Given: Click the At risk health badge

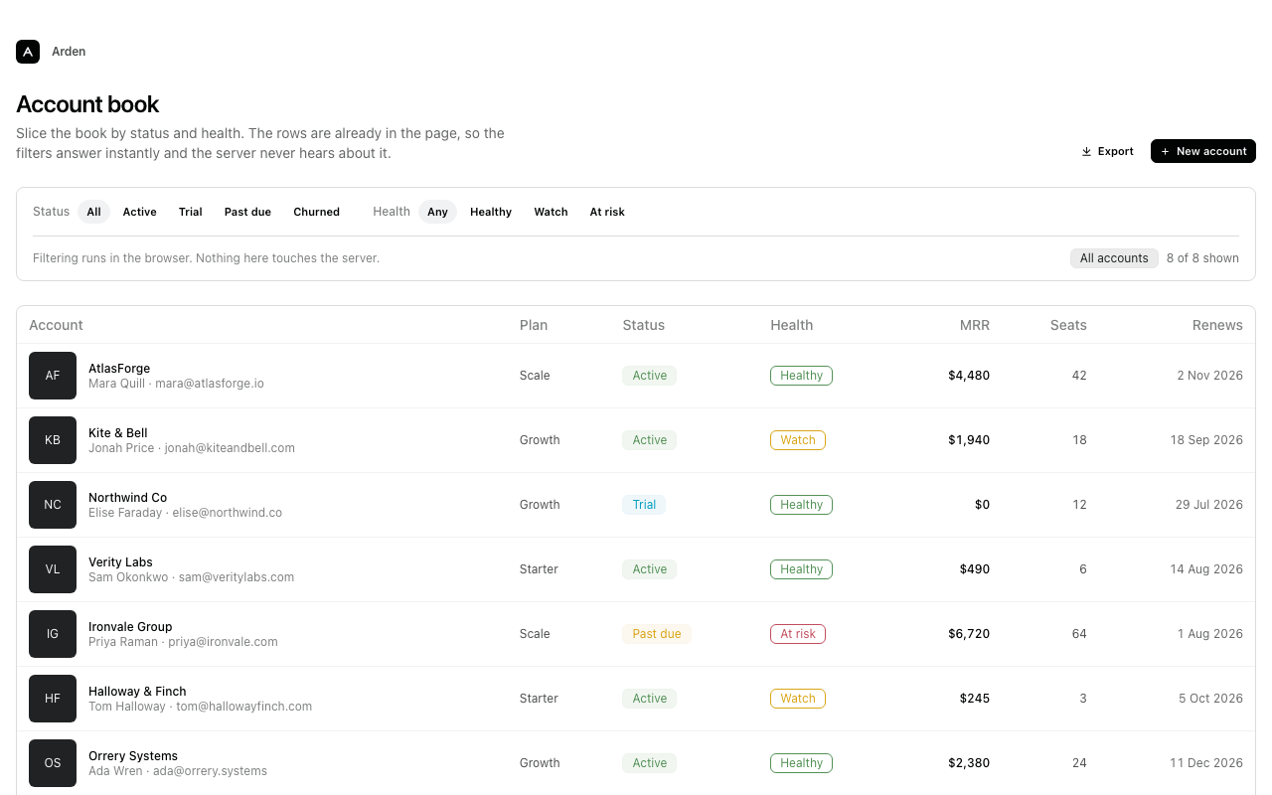Looking at the screenshot, I should pyautogui.click(x=798, y=634).
